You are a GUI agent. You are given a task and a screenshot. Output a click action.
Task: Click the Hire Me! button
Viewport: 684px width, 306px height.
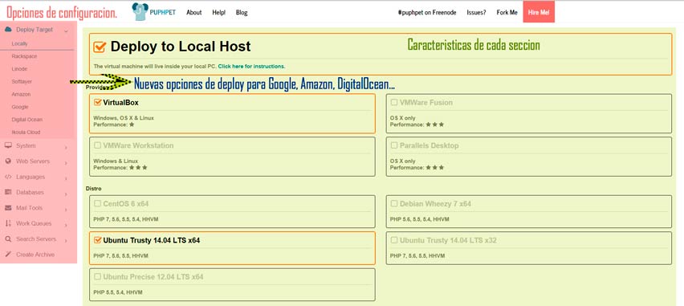[539, 12]
